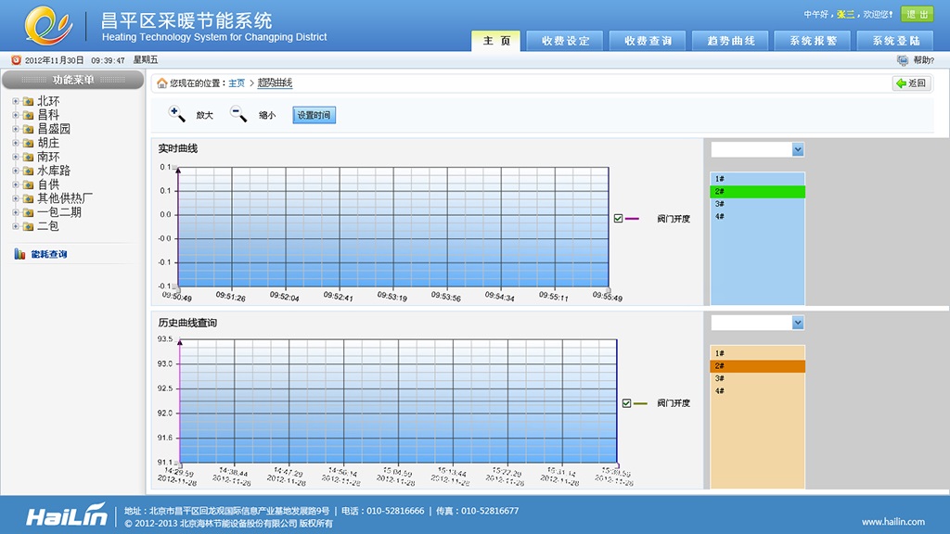Open the dropdown above the history curve list

798,323
